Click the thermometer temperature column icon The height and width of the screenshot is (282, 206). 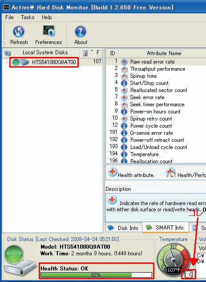click(x=85, y=53)
